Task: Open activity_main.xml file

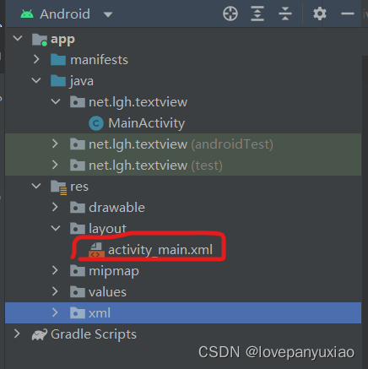Action: coord(160,250)
